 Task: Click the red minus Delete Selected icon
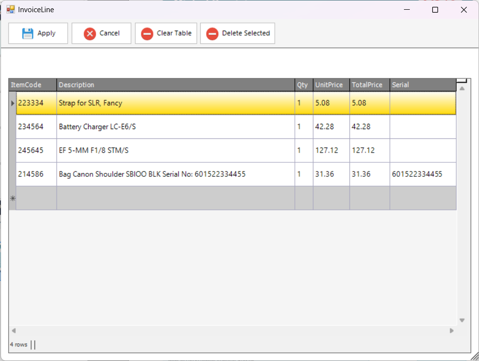point(212,34)
